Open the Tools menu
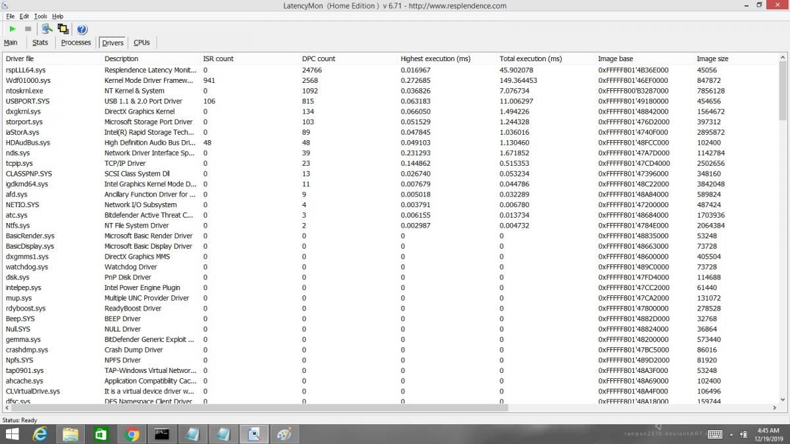Image resolution: width=790 pixels, height=444 pixels. click(40, 16)
